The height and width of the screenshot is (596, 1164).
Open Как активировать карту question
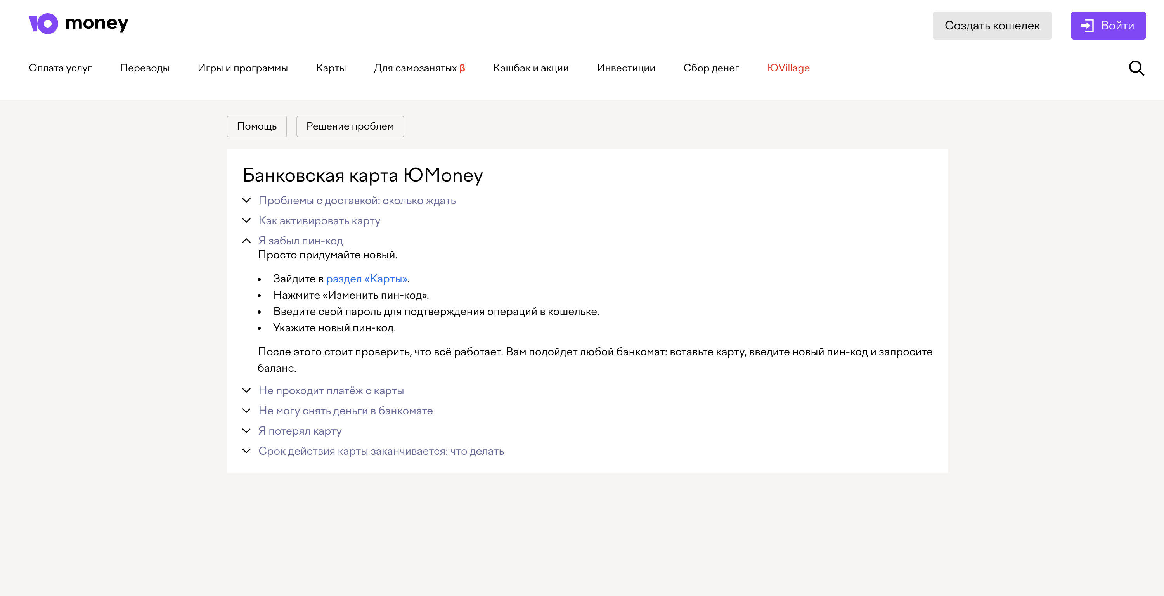319,221
